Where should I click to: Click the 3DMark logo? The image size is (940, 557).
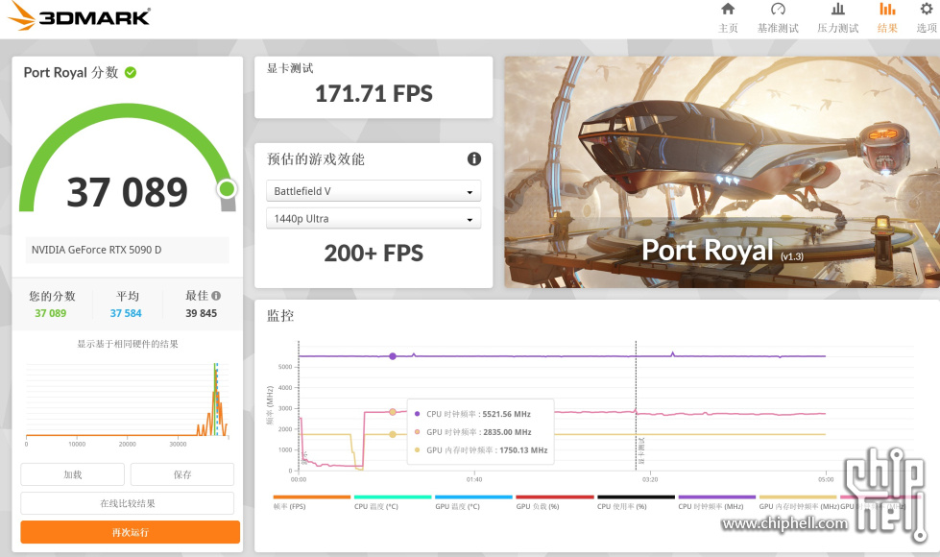80,15
